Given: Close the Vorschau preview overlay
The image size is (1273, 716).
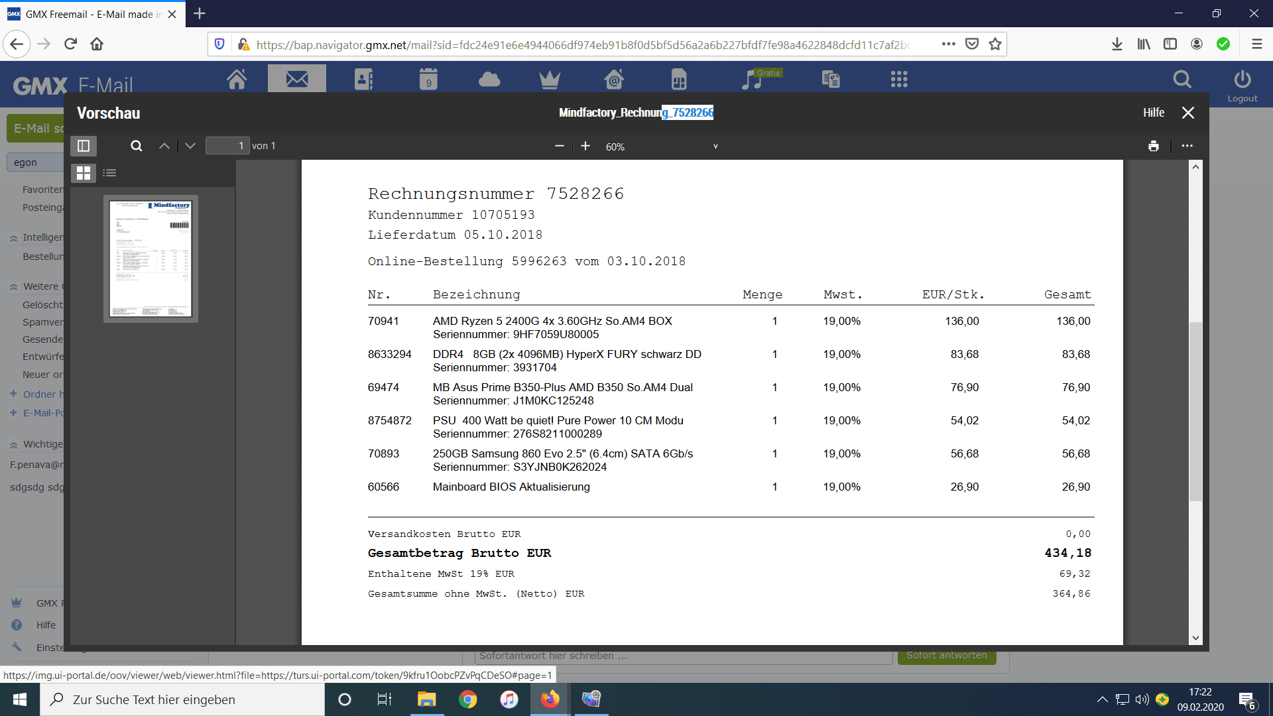Looking at the screenshot, I should [x=1188, y=113].
